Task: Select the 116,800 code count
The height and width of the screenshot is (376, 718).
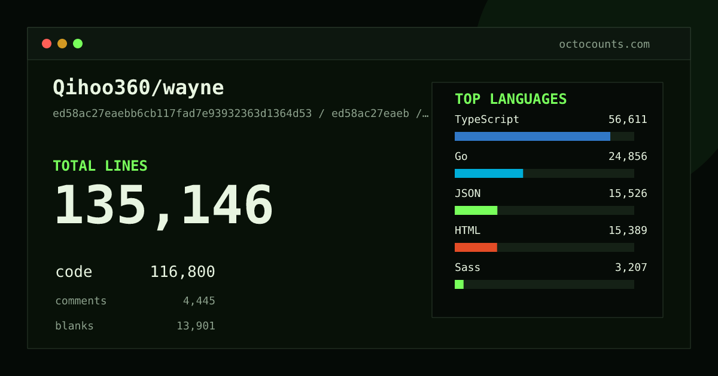Action: (182, 272)
